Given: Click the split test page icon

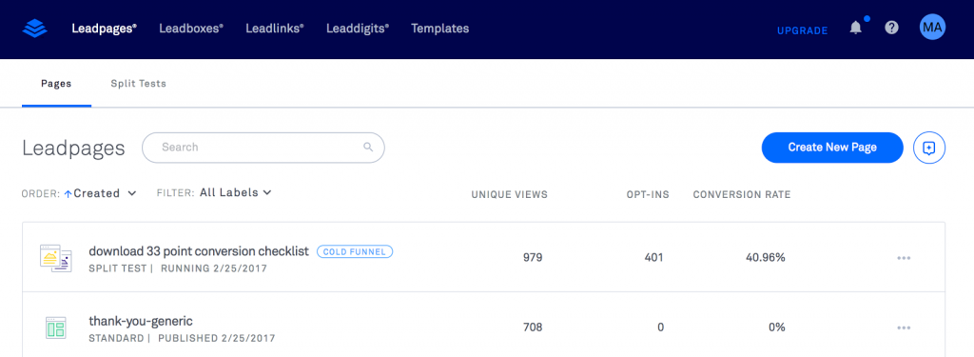Looking at the screenshot, I should (x=56, y=258).
